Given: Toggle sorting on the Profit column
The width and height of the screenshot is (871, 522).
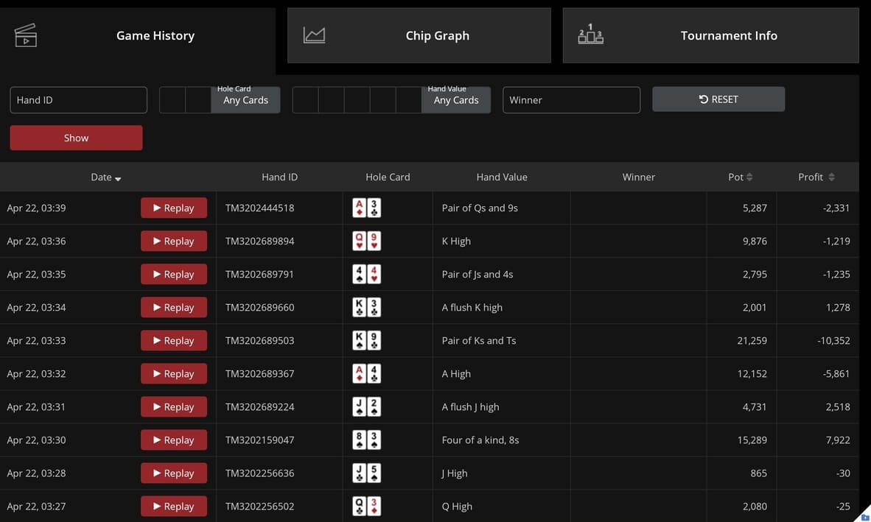Looking at the screenshot, I should click(833, 177).
